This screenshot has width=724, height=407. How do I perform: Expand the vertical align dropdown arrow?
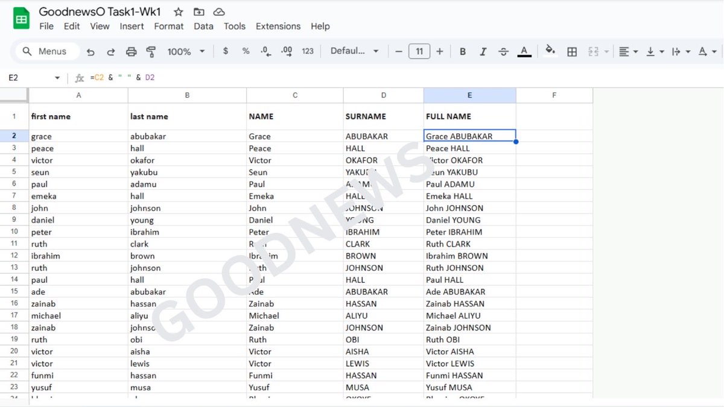coord(662,52)
